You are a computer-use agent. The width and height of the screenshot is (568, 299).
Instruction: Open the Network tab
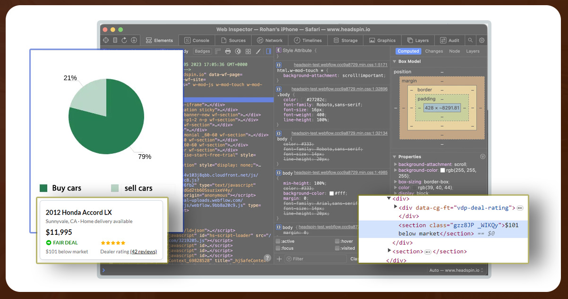pyautogui.click(x=269, y=41)
